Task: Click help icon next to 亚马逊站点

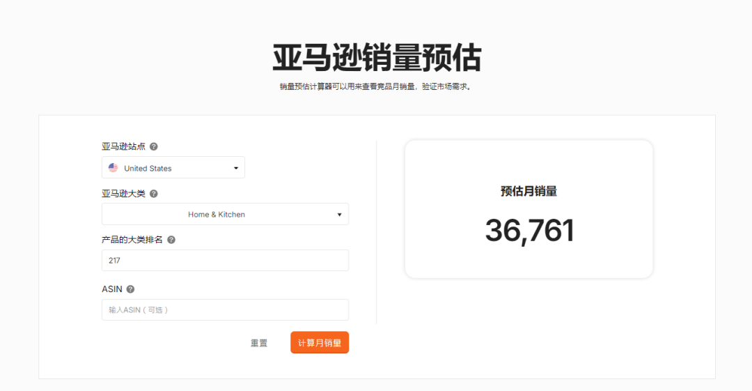Action: 153,146
